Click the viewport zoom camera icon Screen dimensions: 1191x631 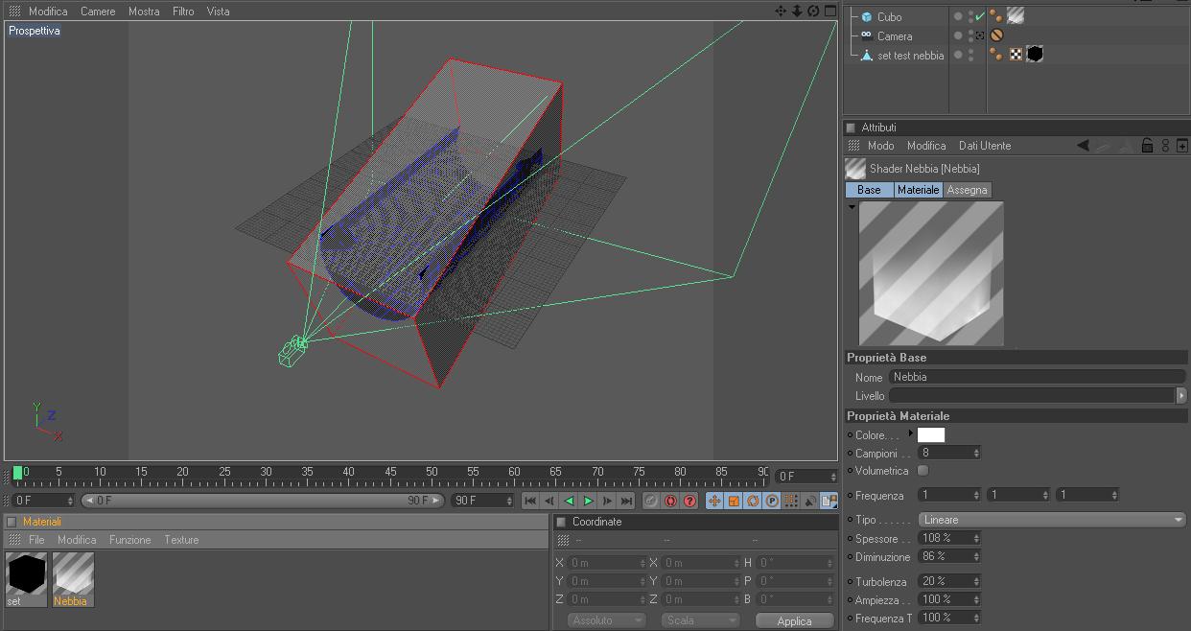point(797,11)
